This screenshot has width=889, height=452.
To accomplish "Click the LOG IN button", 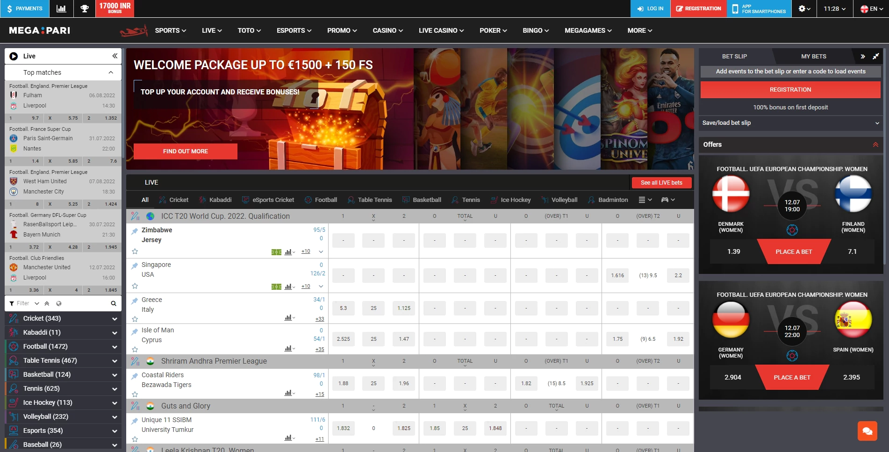I will coord(650,8).
